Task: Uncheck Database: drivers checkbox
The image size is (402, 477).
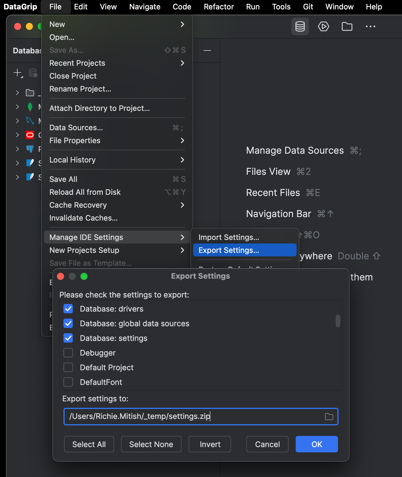Action: click(68, 309)
